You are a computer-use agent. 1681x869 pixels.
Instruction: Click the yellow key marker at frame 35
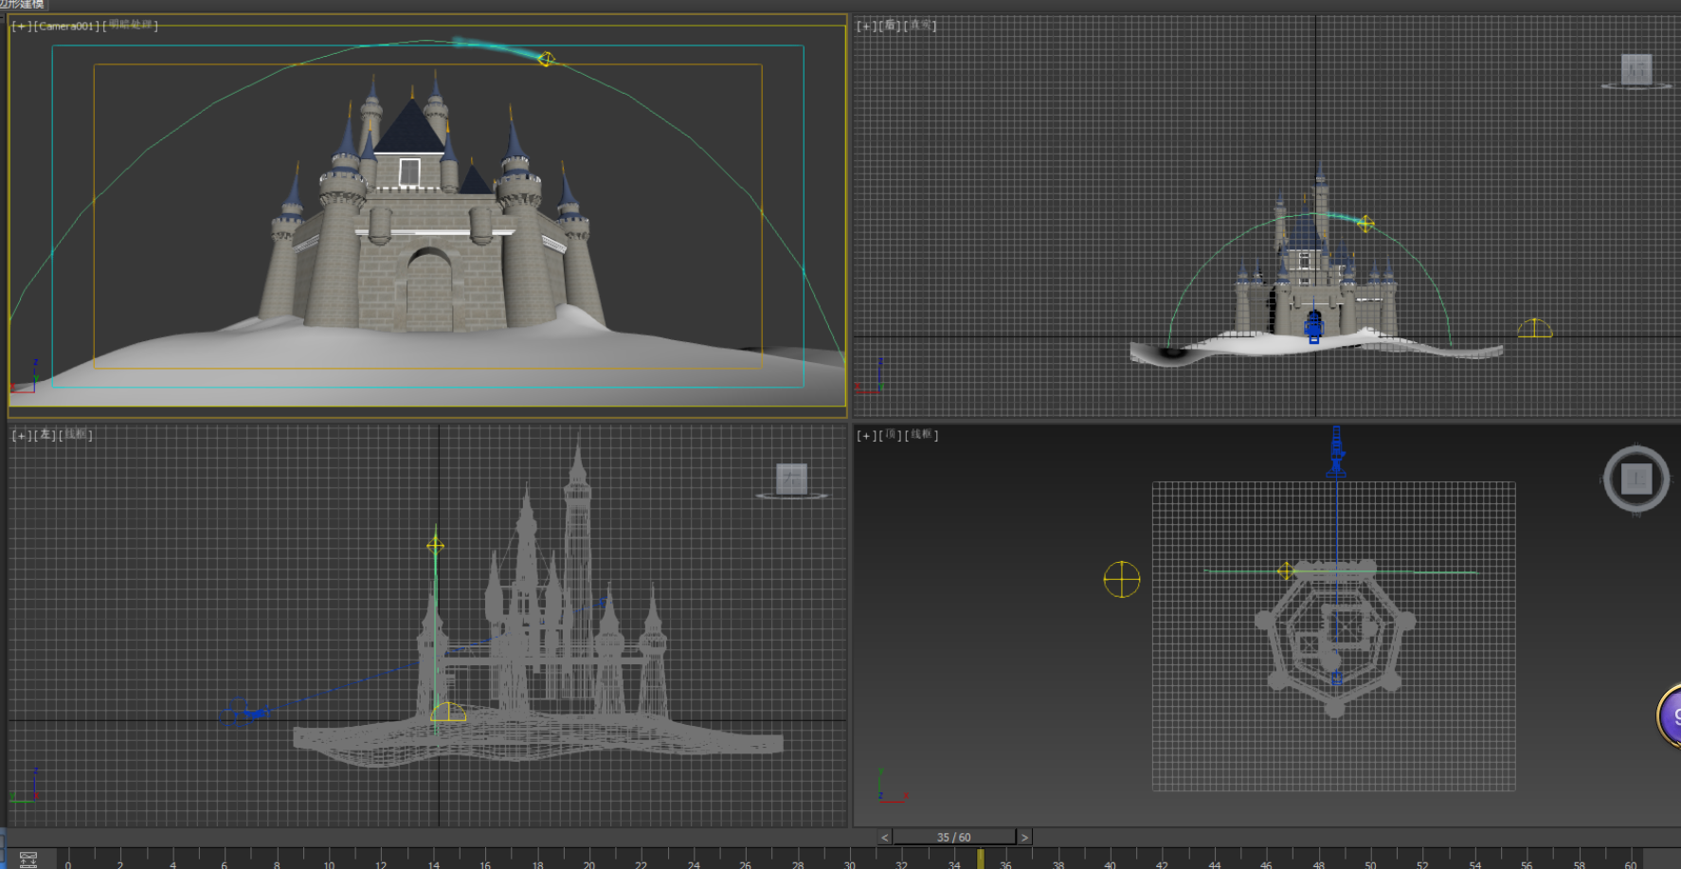(981, 859)
